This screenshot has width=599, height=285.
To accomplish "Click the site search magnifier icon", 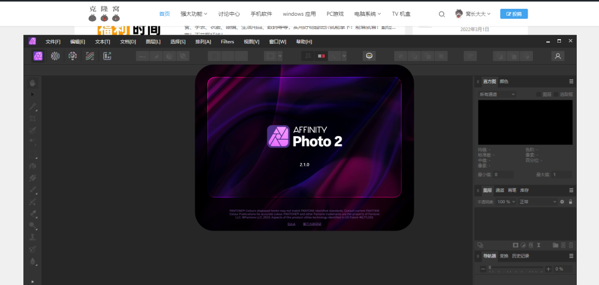I will tap(442, 14).
